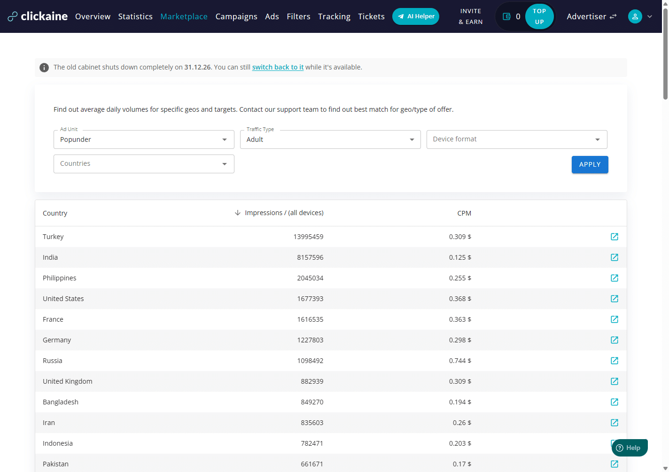Image resolution: width=669 pixels, height=472 pixels.
Task: Click the France CPM value 0.363 $
Action: (460, 319)
